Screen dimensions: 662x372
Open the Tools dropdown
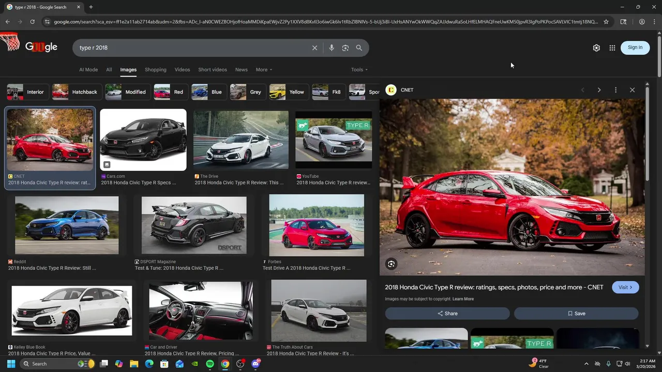click(x=359, y=70)
